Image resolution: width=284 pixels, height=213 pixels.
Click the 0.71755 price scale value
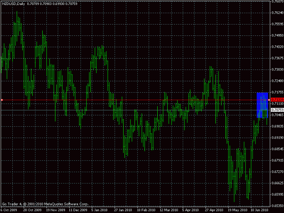pyautogui.click(x=278, y=92)
